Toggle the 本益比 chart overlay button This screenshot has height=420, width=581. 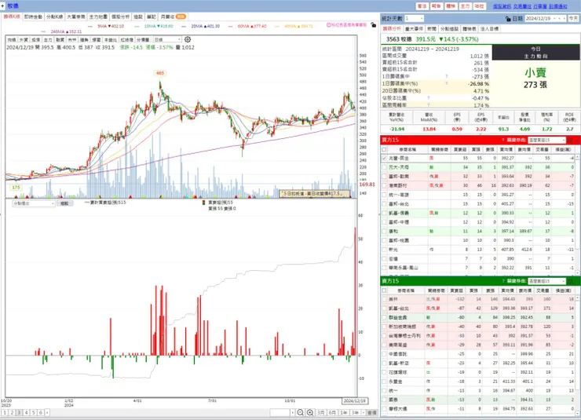(x=111, y=39)
